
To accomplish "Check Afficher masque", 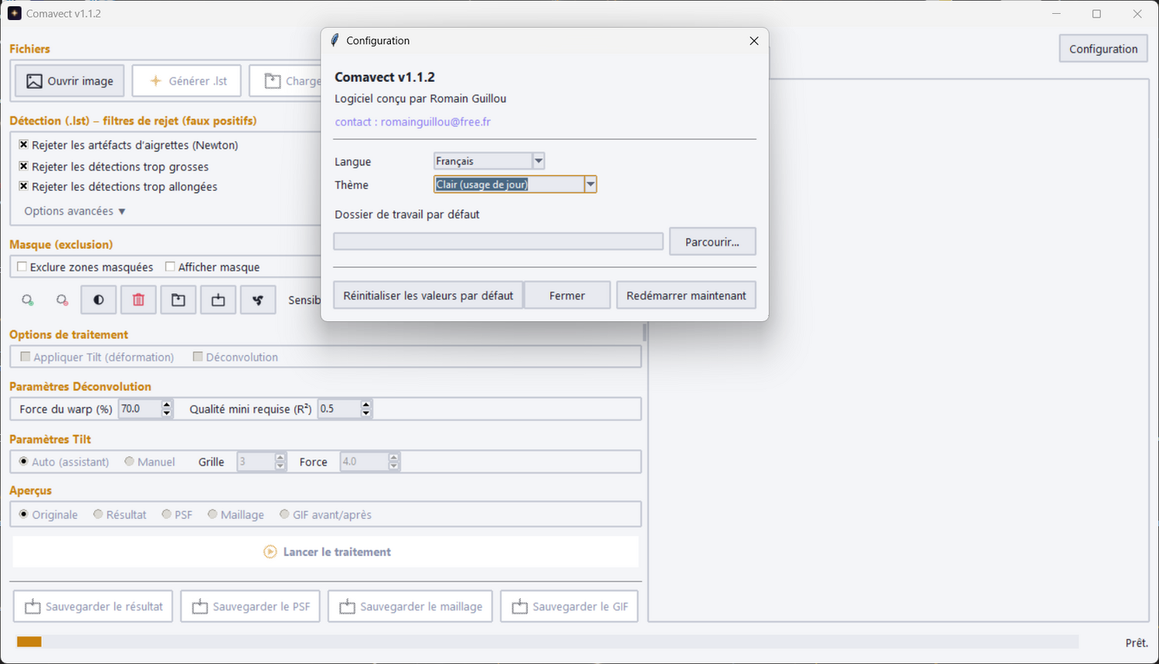I will tap(170, 266).
